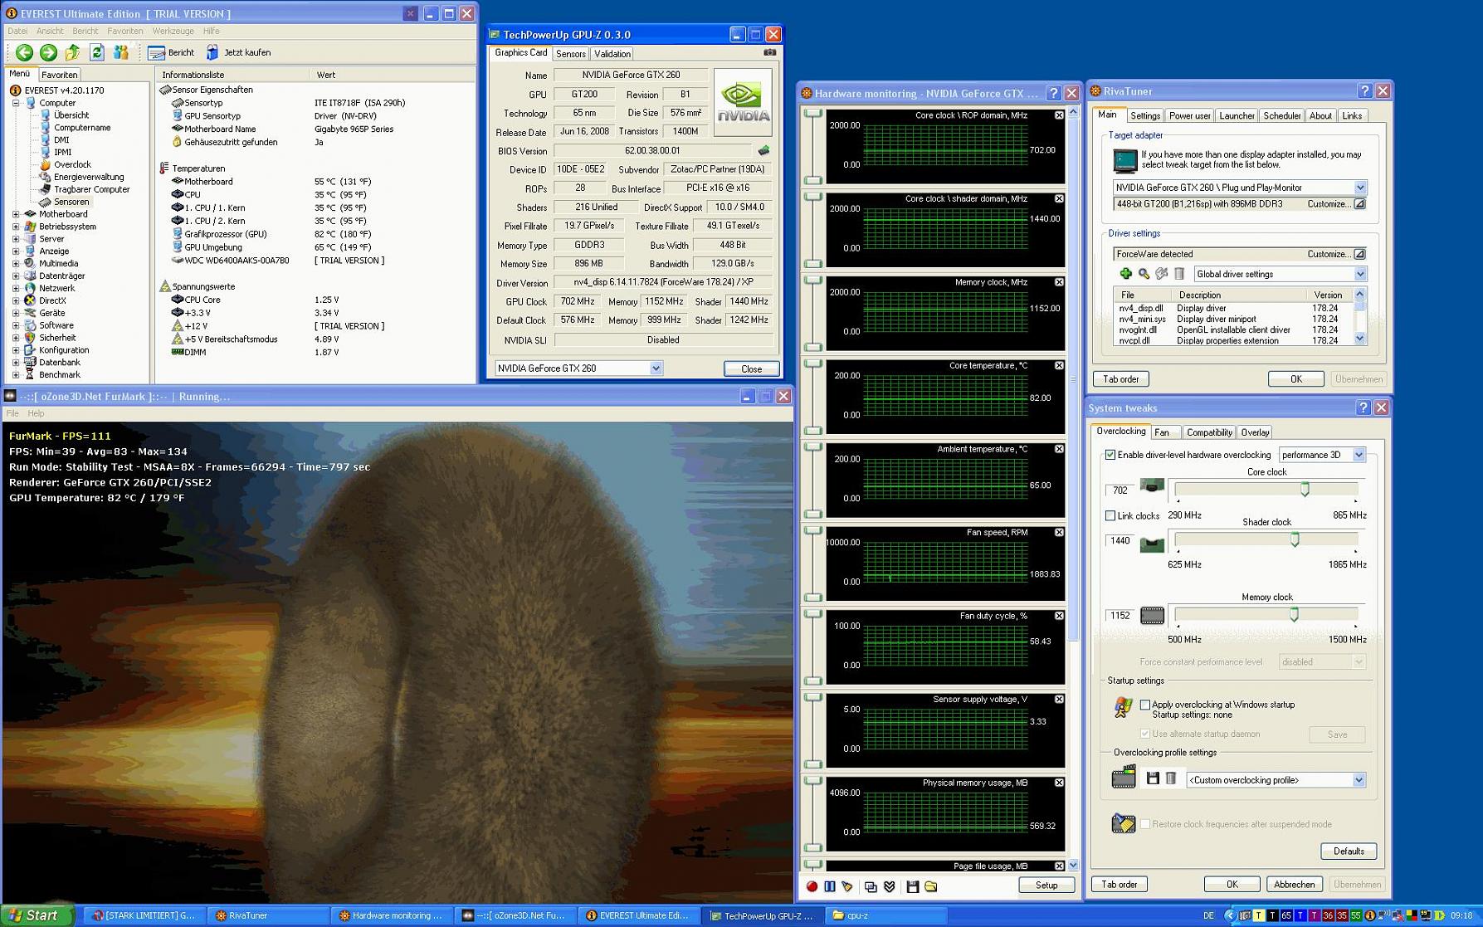This screenshot has height=927, width=1483.
Task: Click the green forward arrow in EVEREST toolbar
Action: tap(49, 52)
